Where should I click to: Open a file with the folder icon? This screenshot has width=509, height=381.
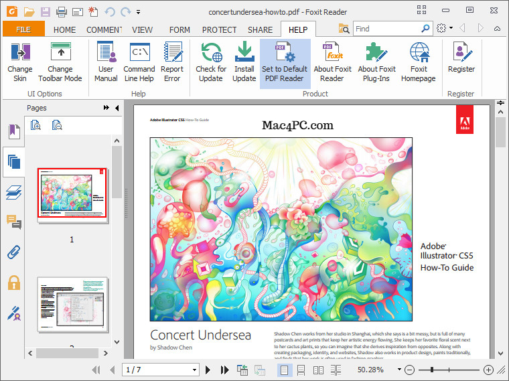[x=29, y=12]
